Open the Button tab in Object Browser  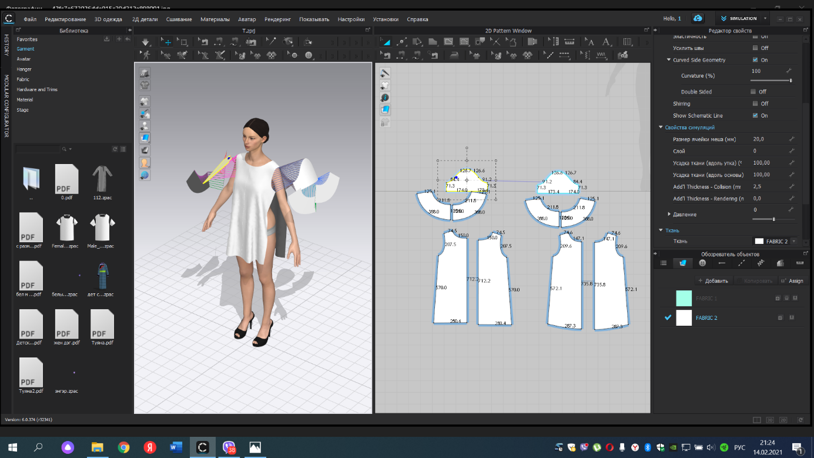pyautogui.click(x=702, y=263)
